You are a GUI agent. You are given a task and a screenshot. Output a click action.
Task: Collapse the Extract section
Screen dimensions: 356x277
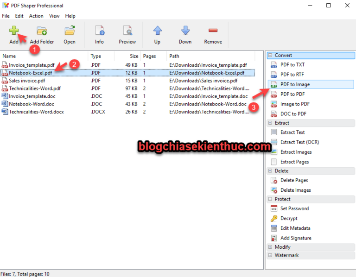coord(270,123)
